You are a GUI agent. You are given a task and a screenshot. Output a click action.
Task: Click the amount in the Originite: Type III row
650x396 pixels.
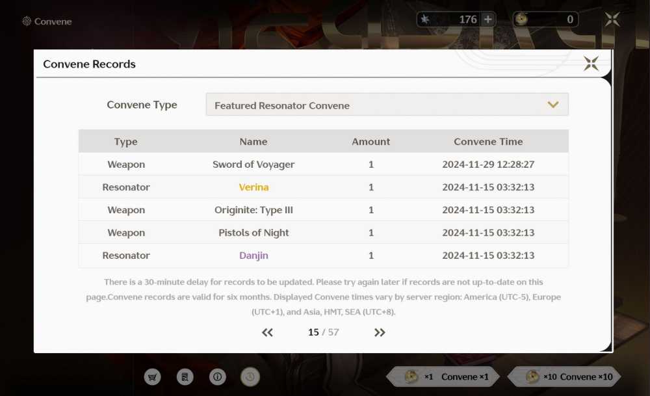click(371, 210)
